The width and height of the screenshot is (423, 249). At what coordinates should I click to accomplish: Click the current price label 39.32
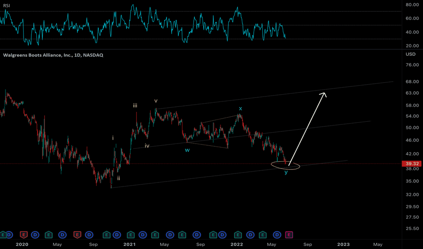tap(411, 164)
